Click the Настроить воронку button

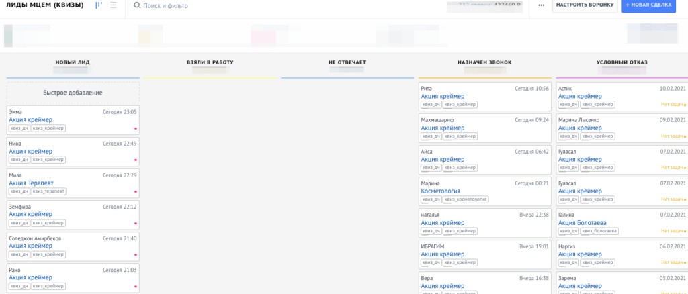point(583,5)
